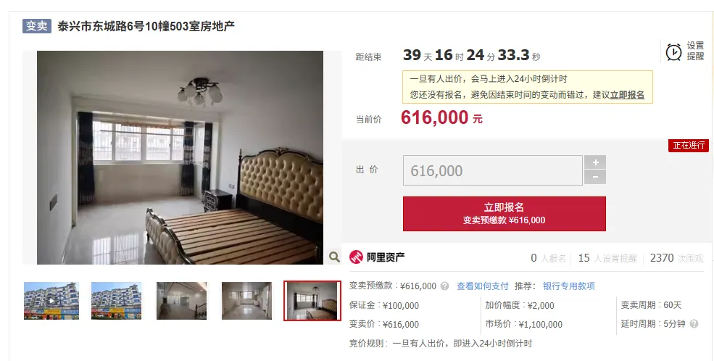Click the magnifier zoom icon on photo
The image size is (714, 361).
coord(334,257)
